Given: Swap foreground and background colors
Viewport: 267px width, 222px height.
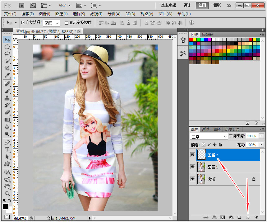Looking at the screenshot, I should [10, 200].
